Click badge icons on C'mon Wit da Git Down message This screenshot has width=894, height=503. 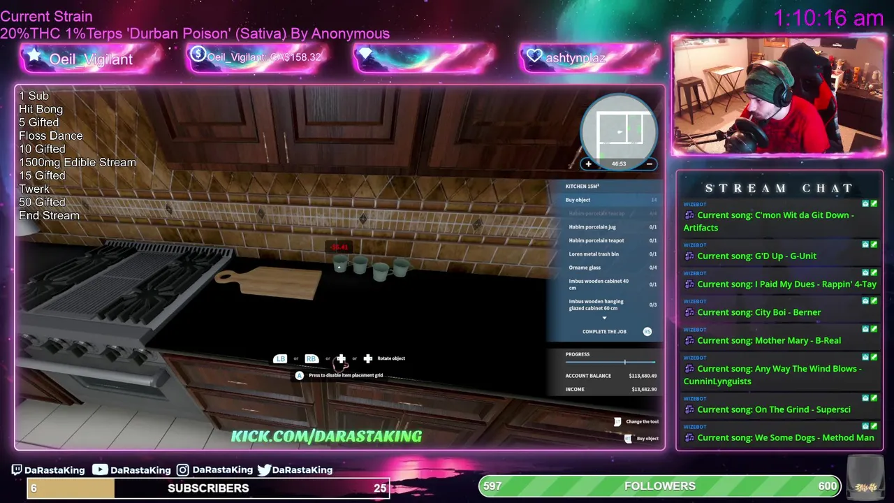click(x=870, y=204)
